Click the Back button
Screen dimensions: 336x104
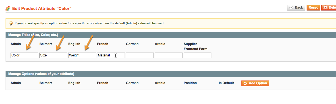[x=296, y=7]
